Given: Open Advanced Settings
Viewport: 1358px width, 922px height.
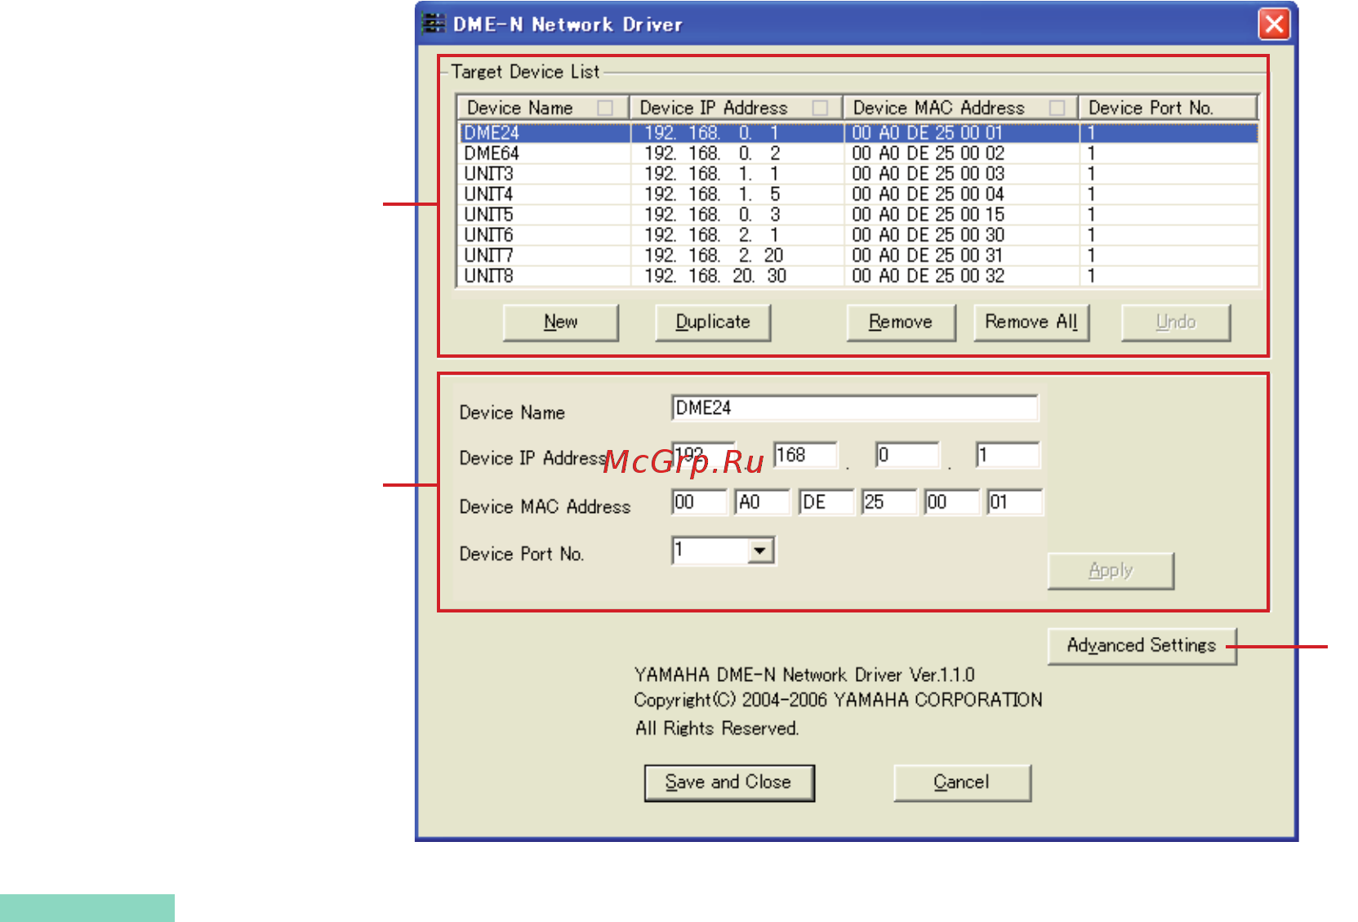Looking at the screenshot, I should pos(1142,646).
